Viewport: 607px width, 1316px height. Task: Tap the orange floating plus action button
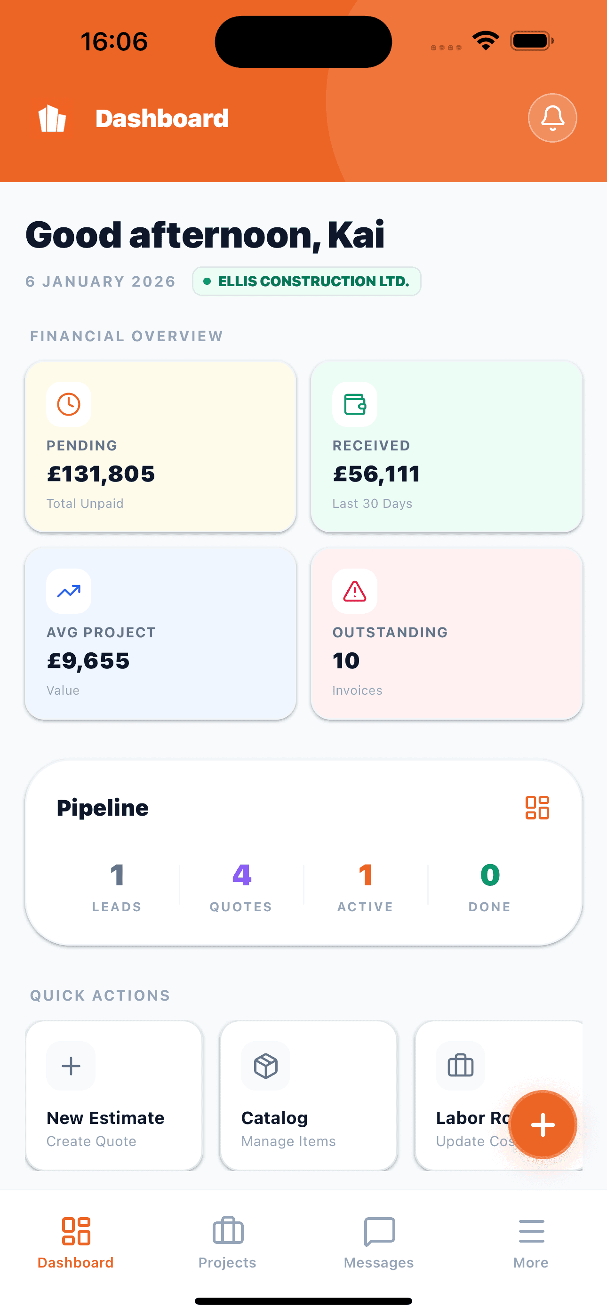pyautogui.click(x=543, y=1125)
